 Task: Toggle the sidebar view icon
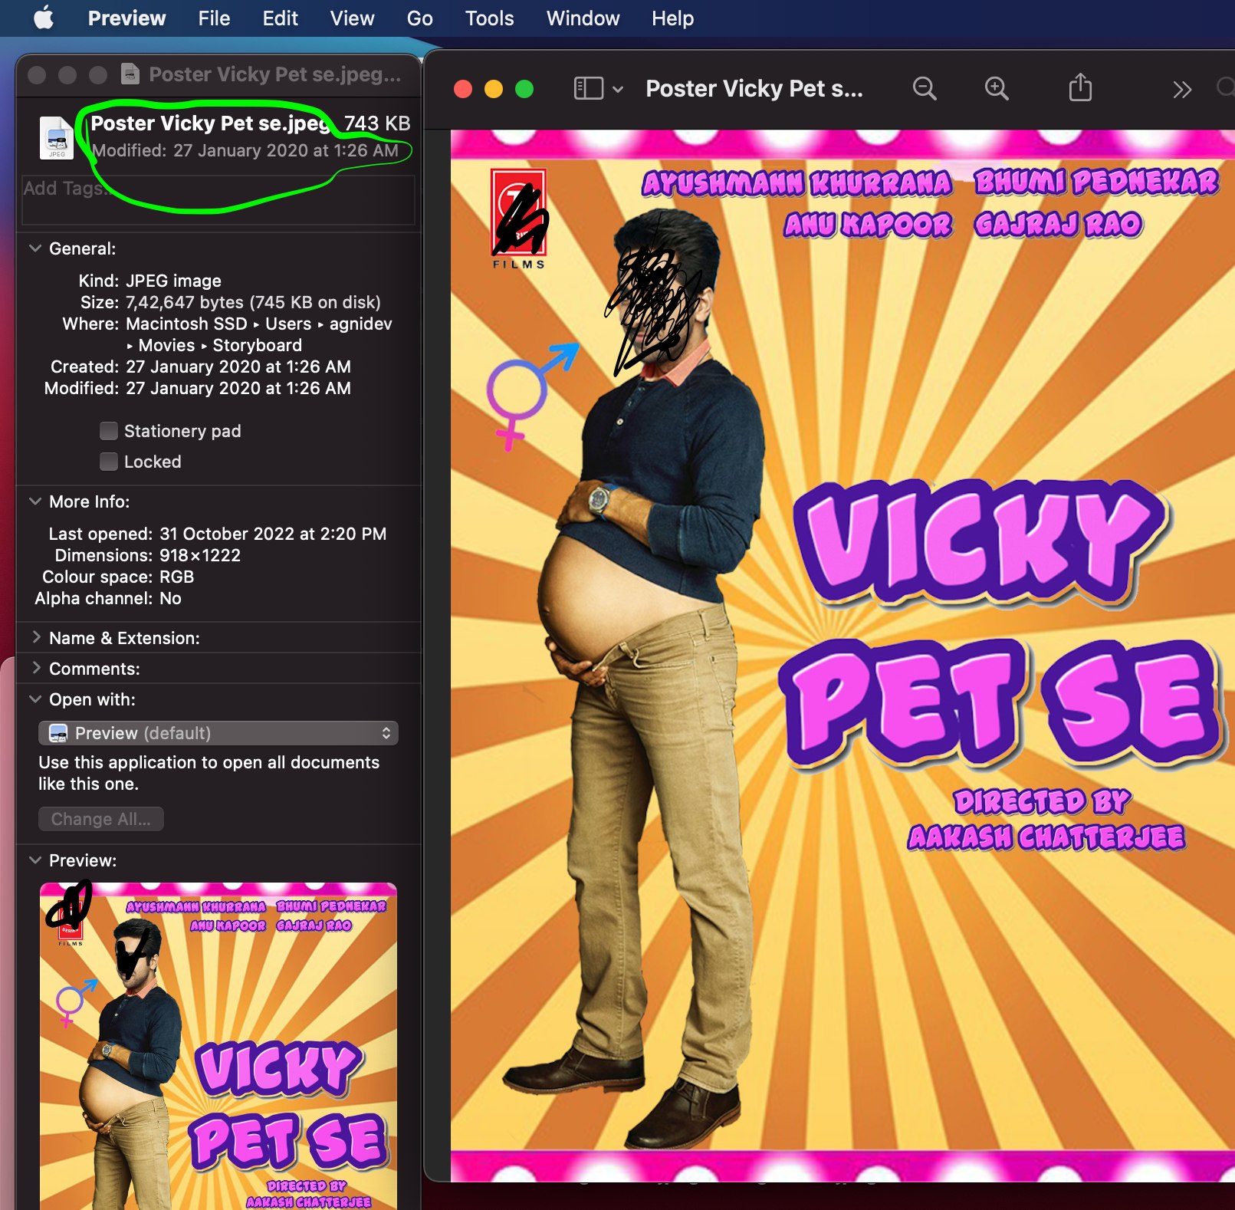(589, 89)
